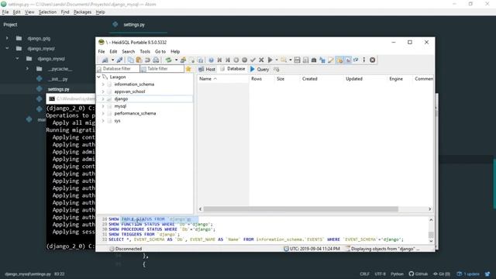Click the Last row navigation icon

[x=227, y=60]
